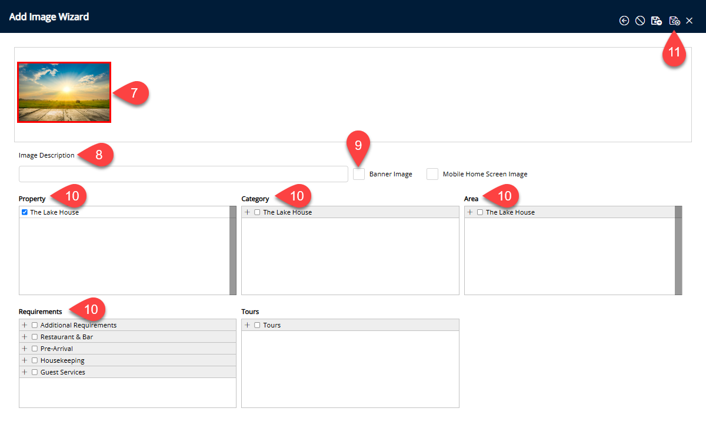This screenshot has width=706, height=428.
Task: Enable the Banner Image checkbox
Action: [x=359, y=174]
